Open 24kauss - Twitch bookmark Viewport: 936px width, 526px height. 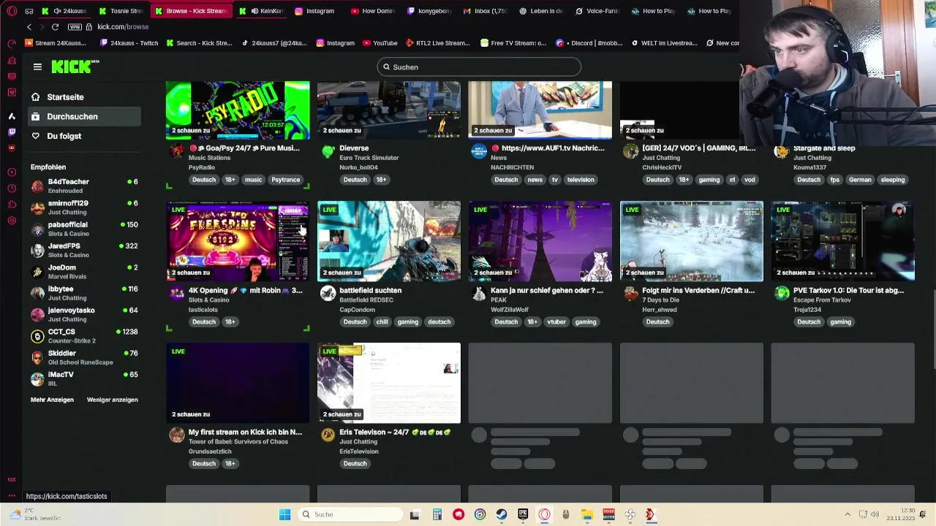point(129,43)
